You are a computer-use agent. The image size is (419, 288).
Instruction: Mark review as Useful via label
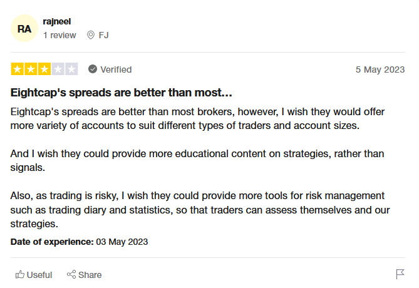click(39, 275)
